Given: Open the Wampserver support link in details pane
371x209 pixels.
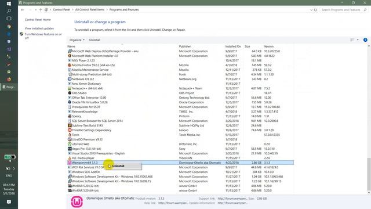Looking at the screenshot, I should tap(232, 199).
